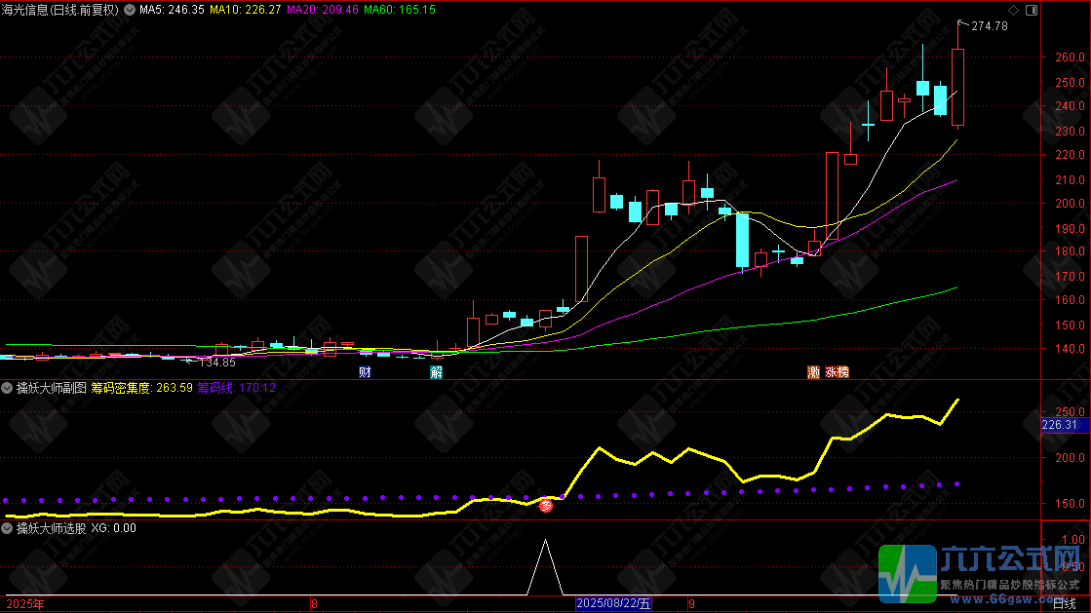This screenshot has width=1091, height=613.
Task: Expand the 擒妖大师选股 indicator dropdown
Action: 7,528
